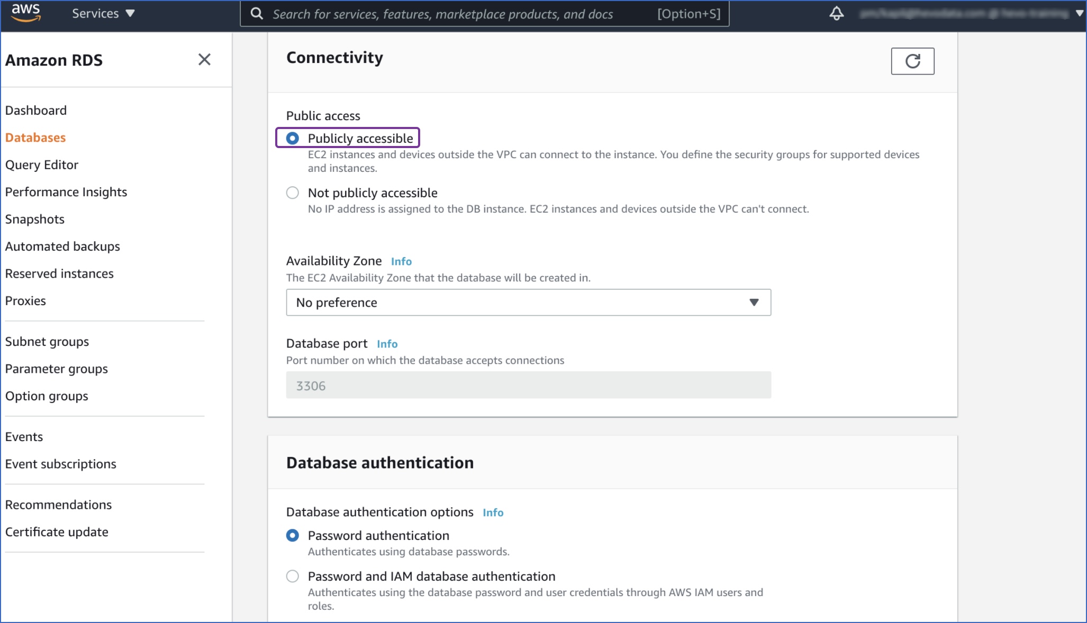Select Databases in the left sidebar

[35, 138]
